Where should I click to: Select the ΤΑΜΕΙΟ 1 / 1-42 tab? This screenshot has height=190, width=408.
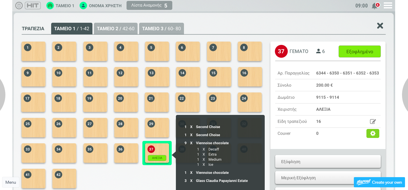(72, 29)
